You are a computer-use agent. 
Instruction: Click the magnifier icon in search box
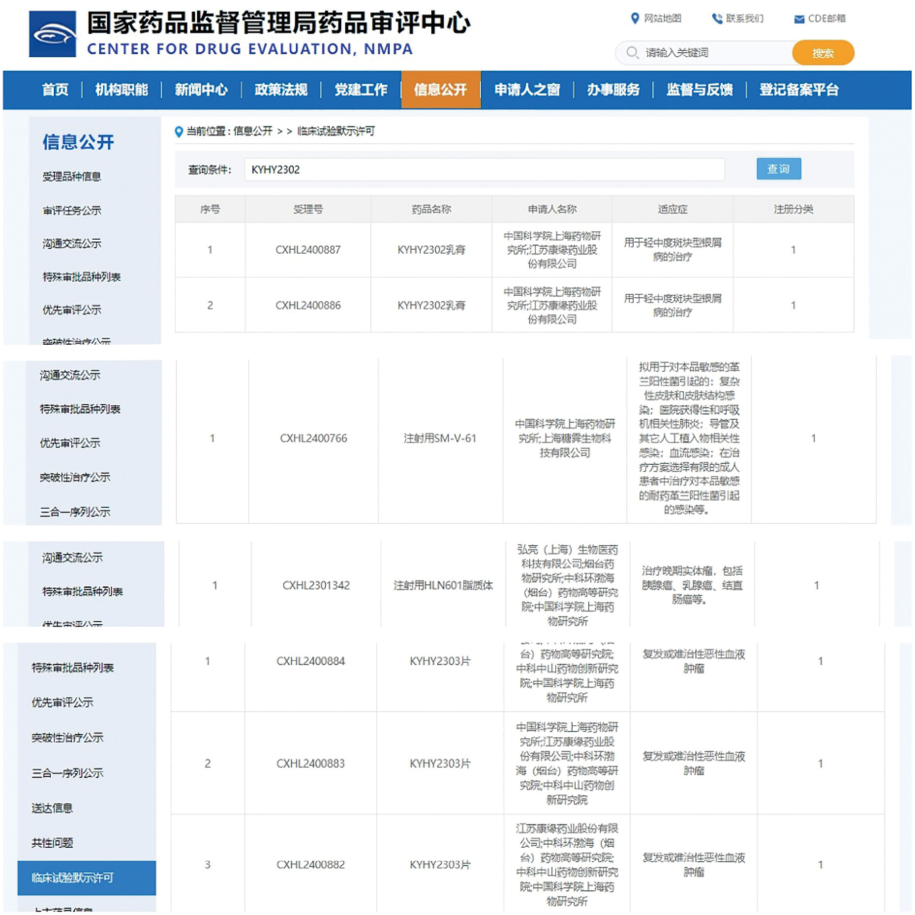632,52
